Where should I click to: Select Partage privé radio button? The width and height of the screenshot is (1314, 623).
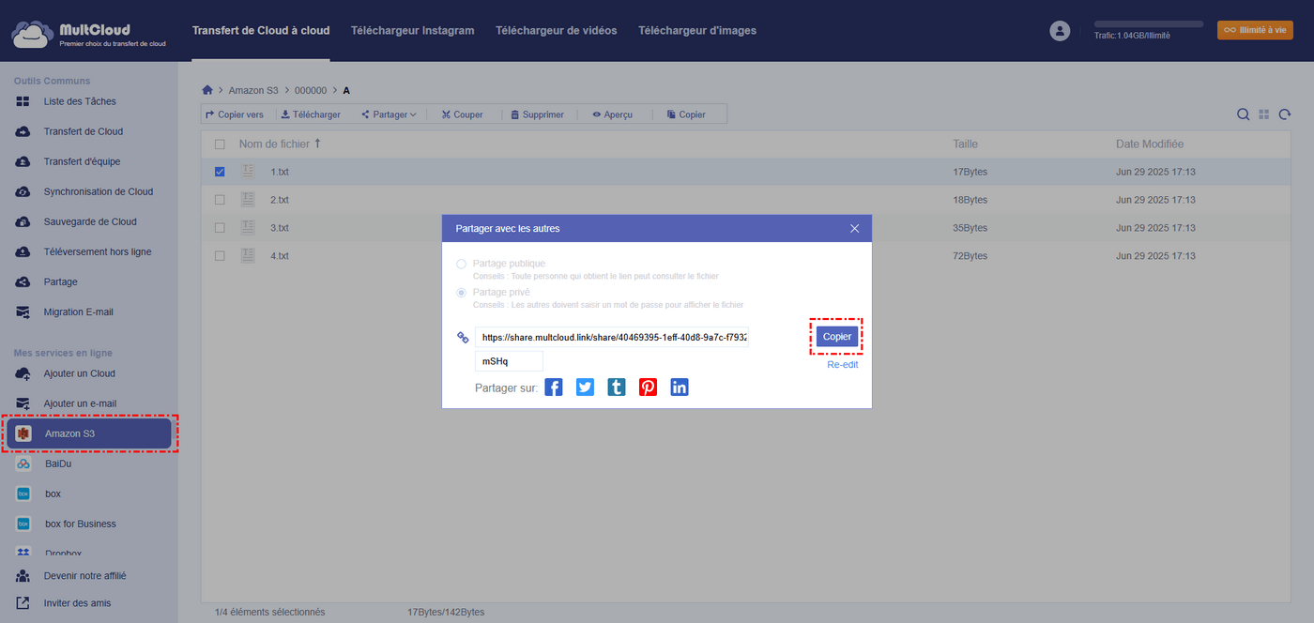click(x=461, y=293)
